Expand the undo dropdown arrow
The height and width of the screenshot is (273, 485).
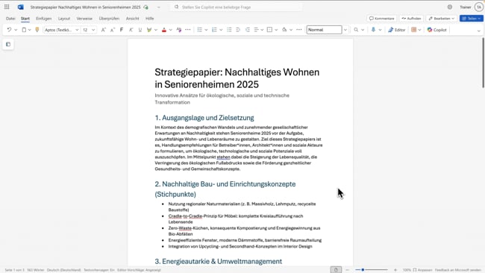(16, 30)
